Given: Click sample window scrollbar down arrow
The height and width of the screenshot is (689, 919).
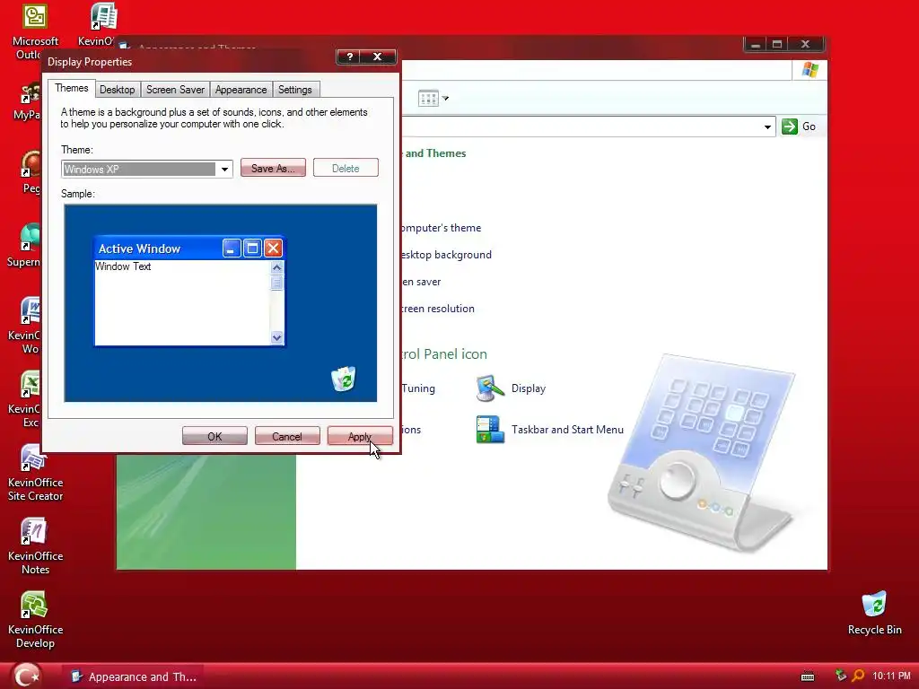Looking at the screenshot, I should (276, 337).
